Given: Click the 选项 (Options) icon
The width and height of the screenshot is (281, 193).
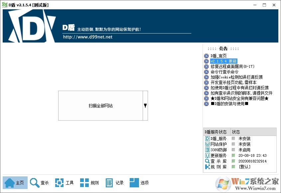Looking at the screenshot, I should pos(134,182).
